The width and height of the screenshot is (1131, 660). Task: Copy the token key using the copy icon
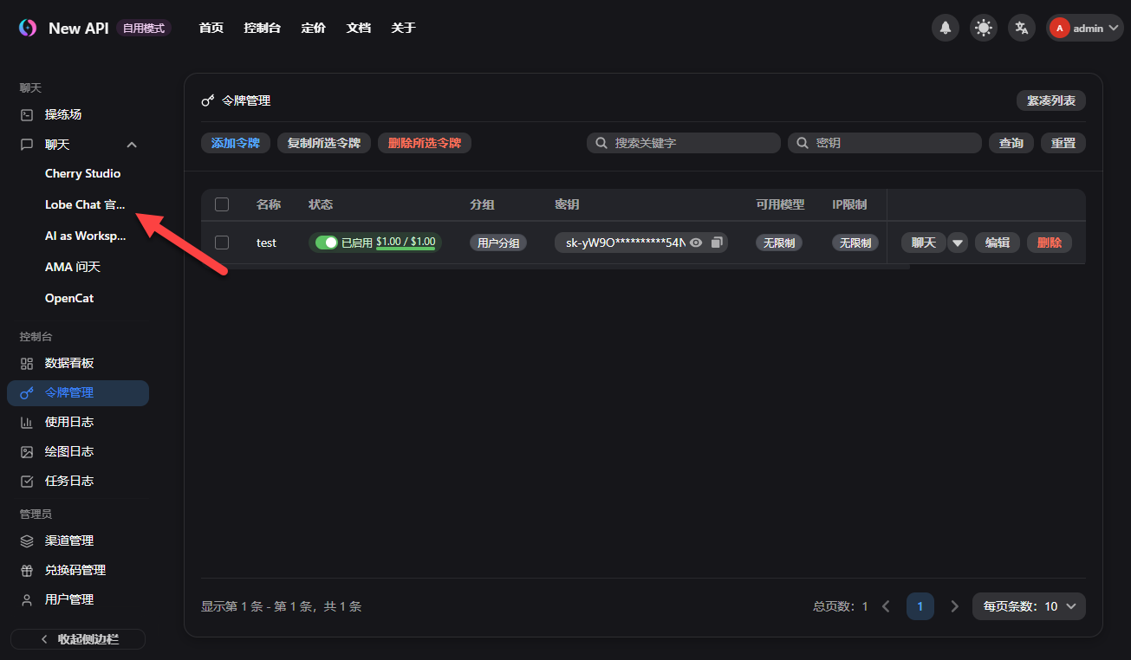point(716,243)
